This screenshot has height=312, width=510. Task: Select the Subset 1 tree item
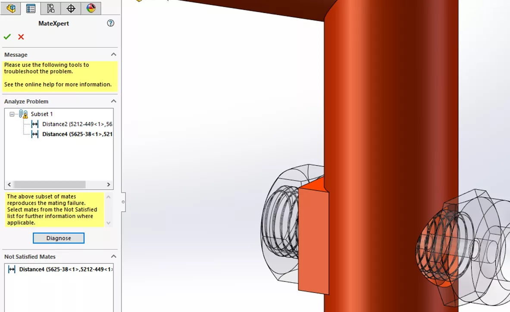41,114
